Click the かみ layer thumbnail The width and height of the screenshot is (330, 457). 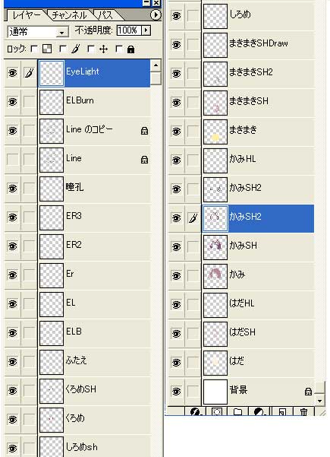pyautogui.click(x=215, y=276)
